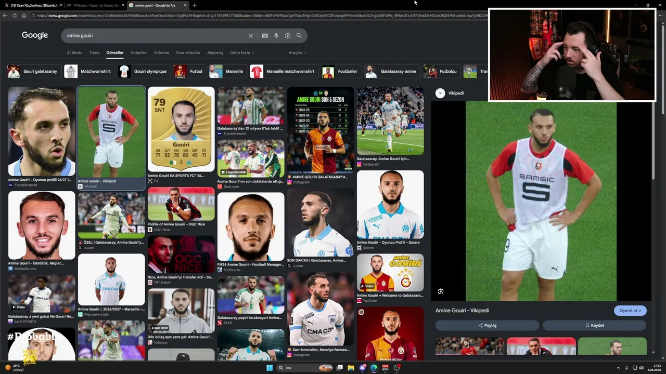Open the EA SPORTS FC 79 card image
The height and width of the screenshot is (374, 666).
tap(181, 129)
